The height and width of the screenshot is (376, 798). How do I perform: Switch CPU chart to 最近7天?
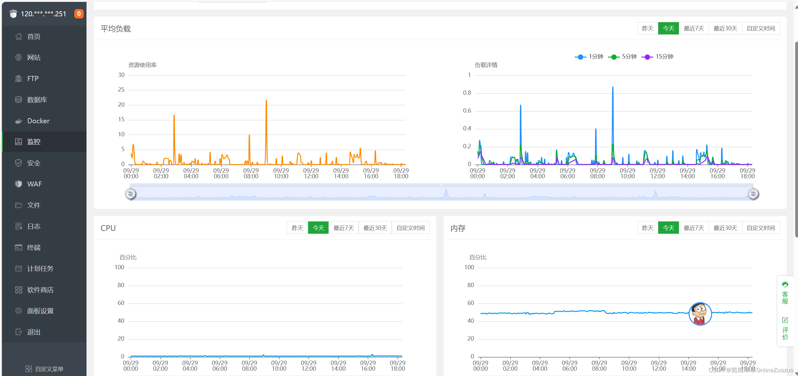[x=344, y=228]
